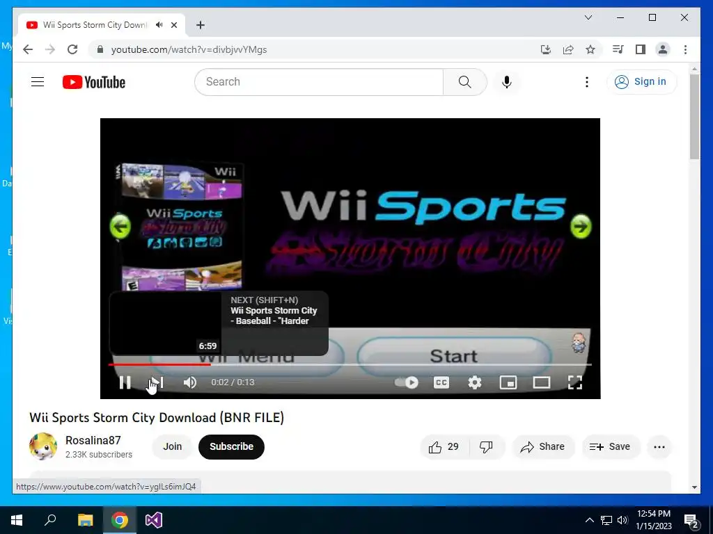The image size is (713, 534).
Task: Close the Wii Sports Storm City tab
Action: [174, 25]
